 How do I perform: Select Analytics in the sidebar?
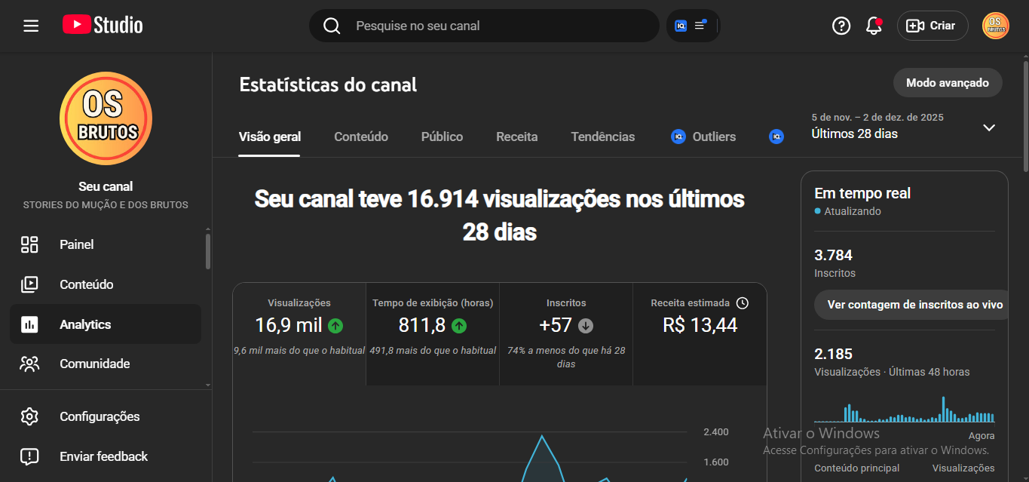[106, 324]
